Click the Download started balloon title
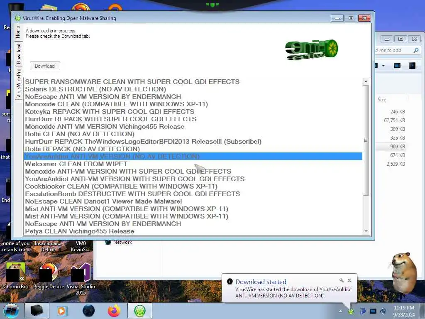This screenshot has width=425, height=319. point(261,282)
